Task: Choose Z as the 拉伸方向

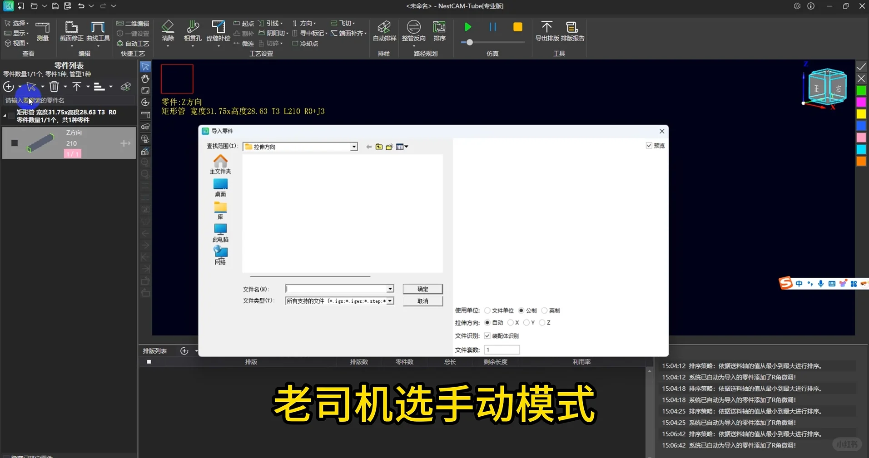Action: [543, 322]
